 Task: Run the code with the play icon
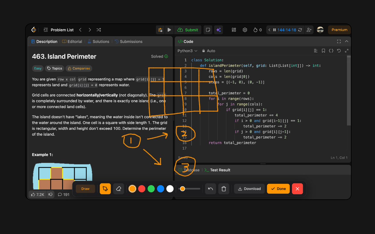(169, 30)
